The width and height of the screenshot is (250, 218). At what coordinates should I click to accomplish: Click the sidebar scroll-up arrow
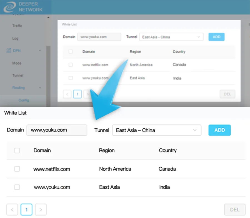coord(48,18)
